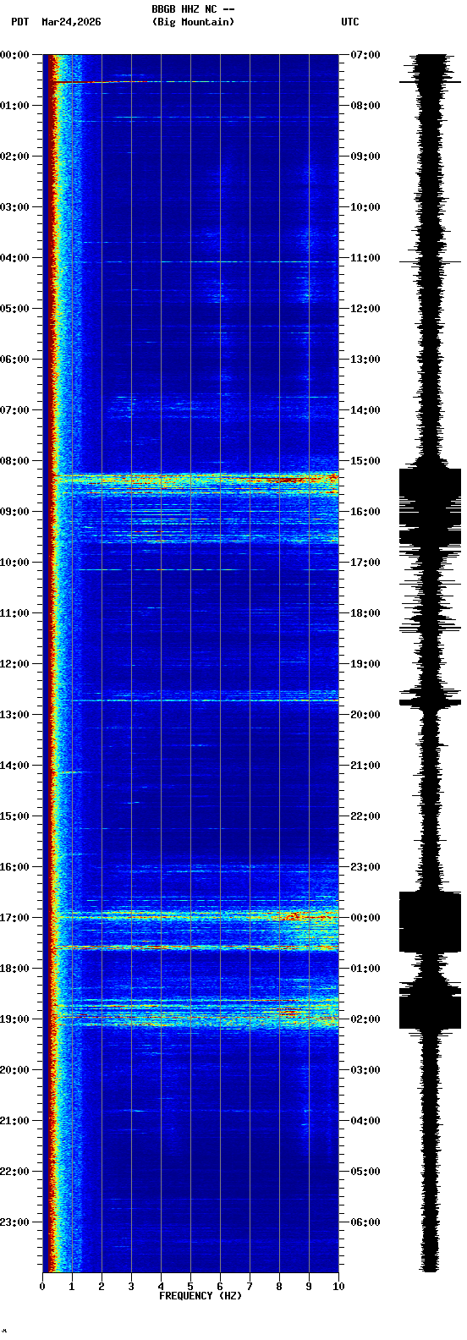Click the PDT axis label "06:00"
The width and height of the screenshot is (467, 1340).
point(15,360)
